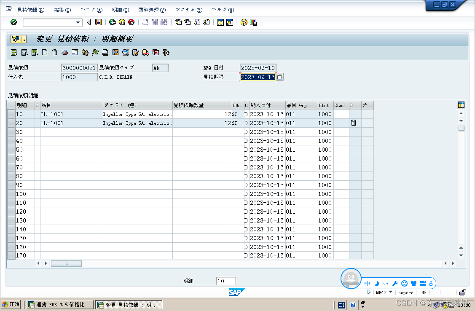475x311 pixels.
Task: Select row 20 using its row selector
Action: (11, 123)
